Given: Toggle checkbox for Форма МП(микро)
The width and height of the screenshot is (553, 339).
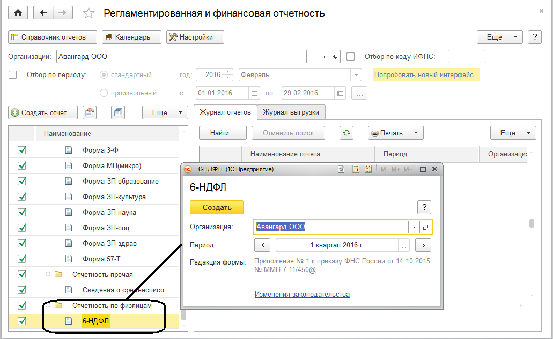Looking at the screenshot, I should (22, 165).
